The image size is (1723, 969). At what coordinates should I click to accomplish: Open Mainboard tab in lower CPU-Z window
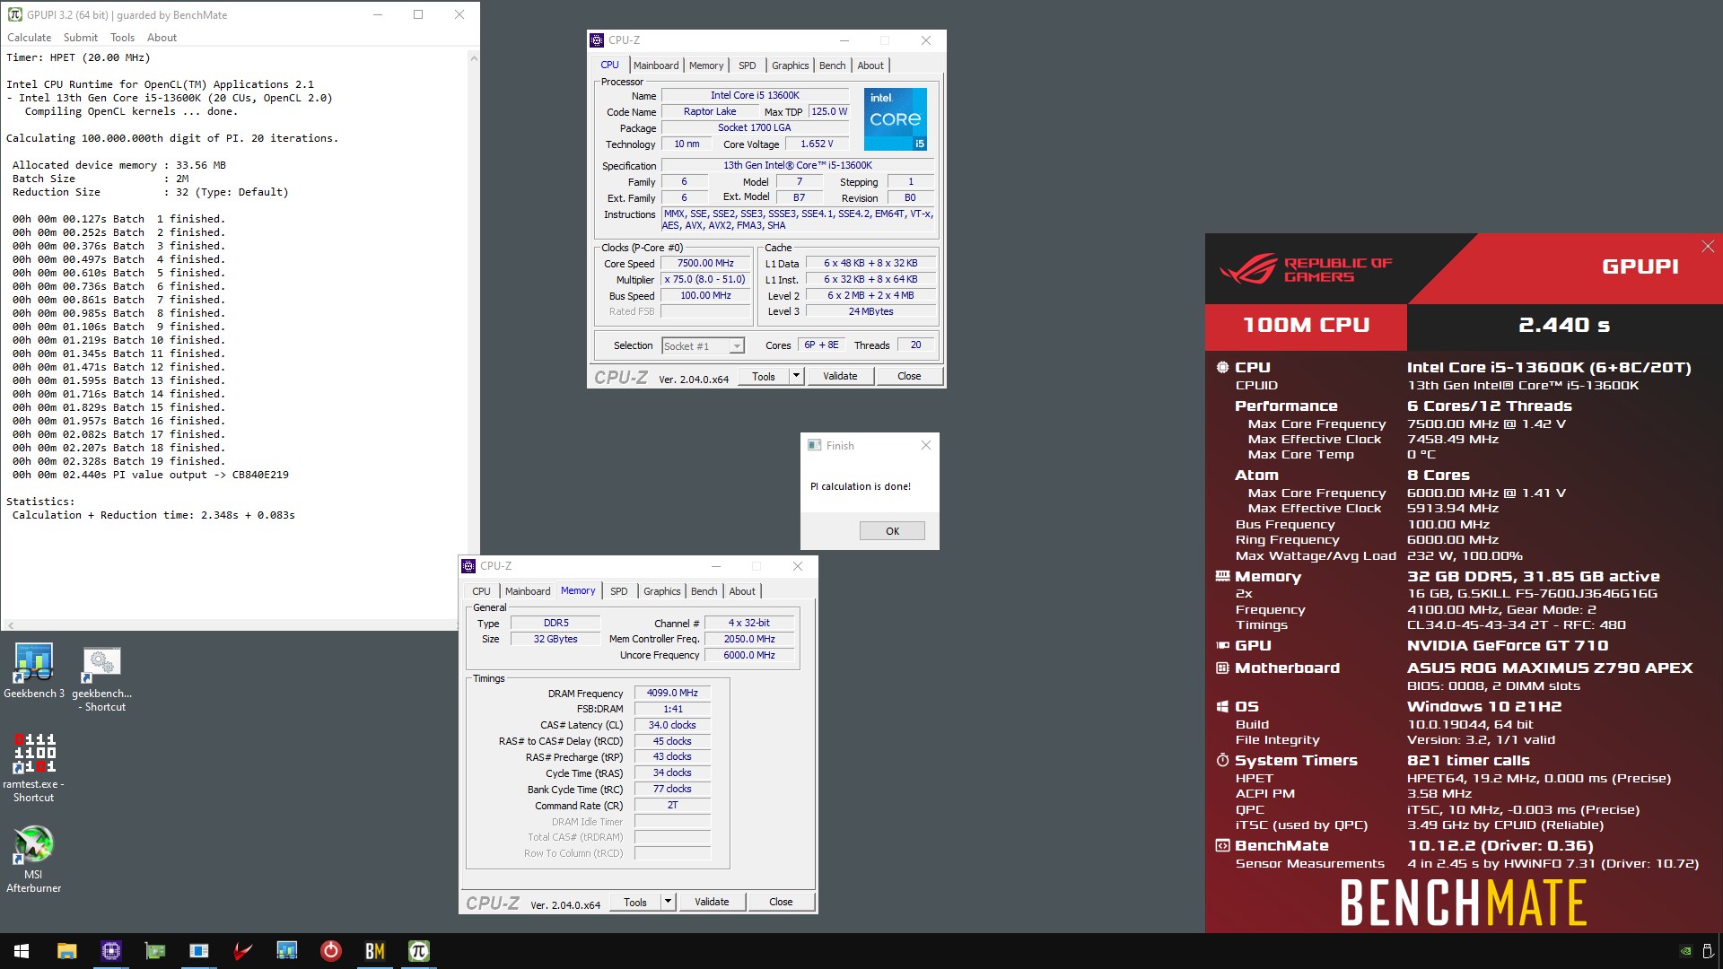(528, 591)
